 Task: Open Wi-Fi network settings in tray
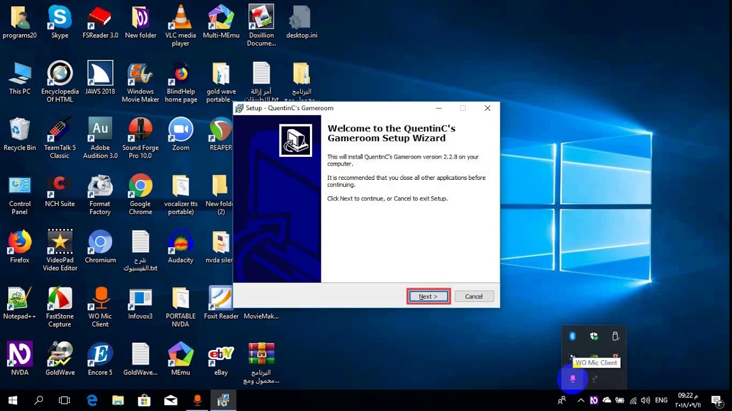click(633, 401)
